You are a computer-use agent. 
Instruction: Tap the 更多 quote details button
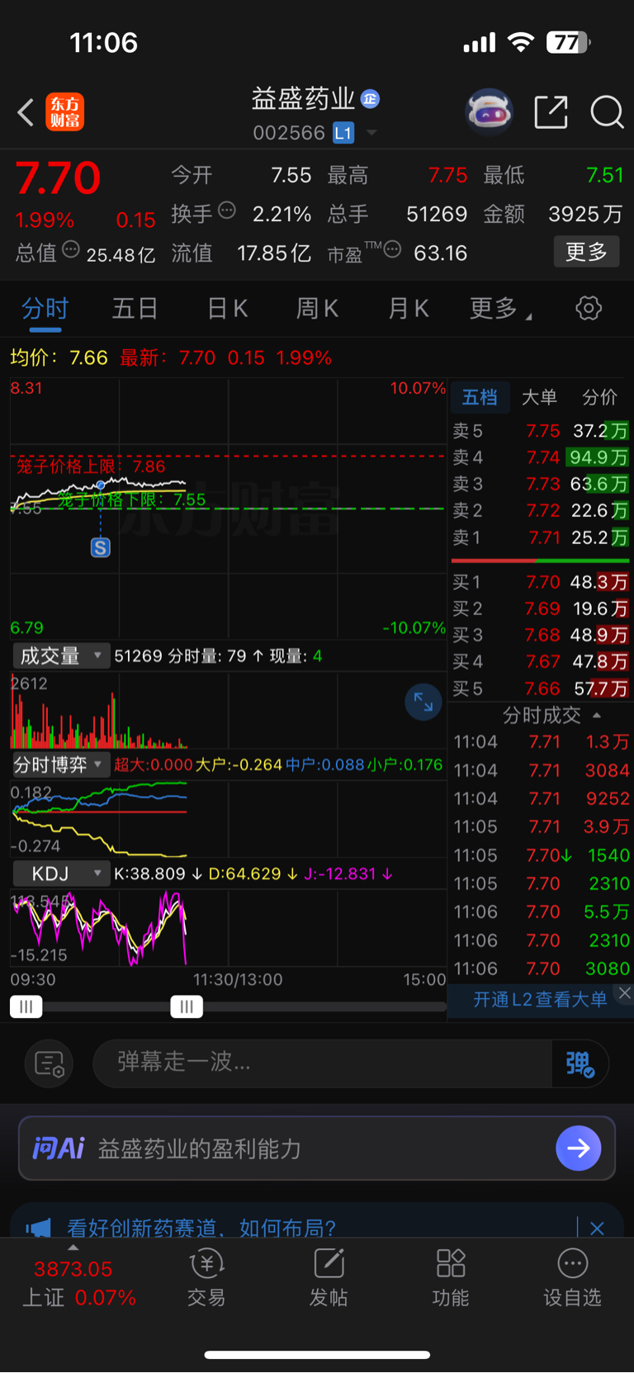tap(586, 252)
